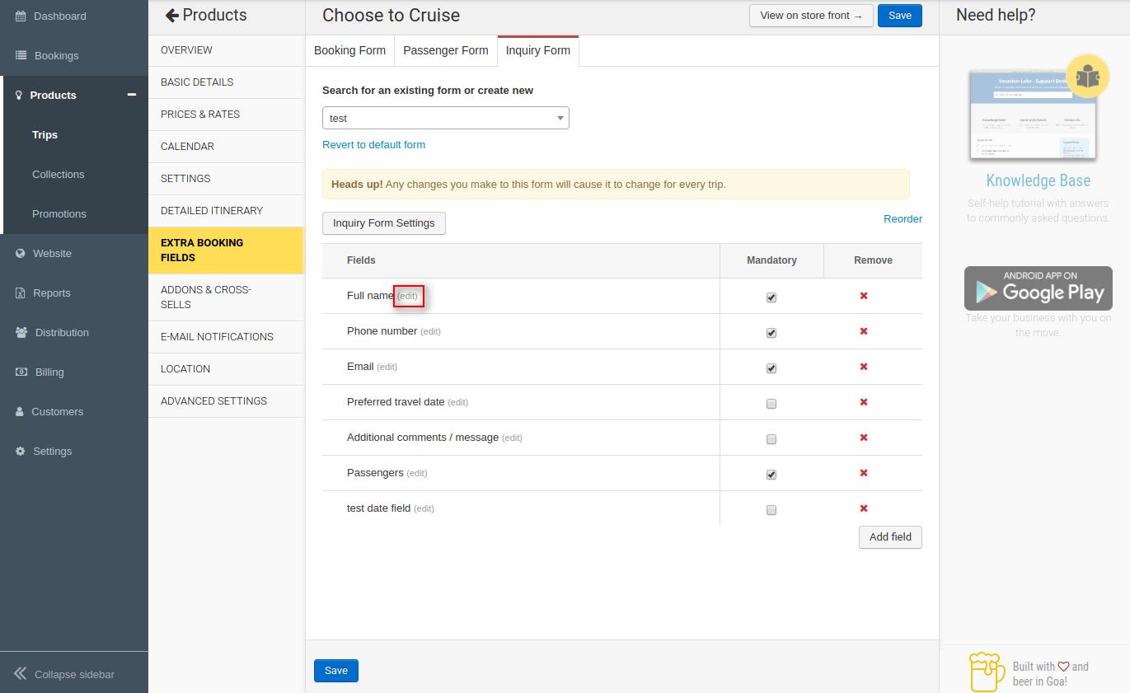Open the Google Play app badge
This screenshot has height=693, width=1130.
[1038, 288]
